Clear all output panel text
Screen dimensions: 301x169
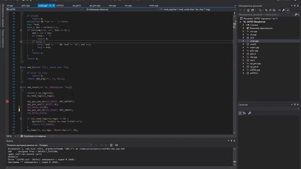pos(111,145)
